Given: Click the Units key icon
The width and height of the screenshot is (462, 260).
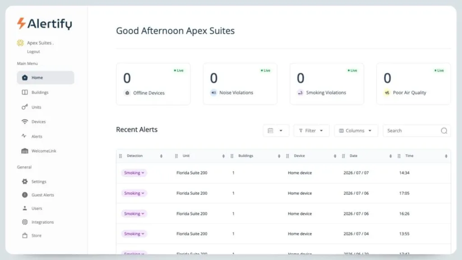Looking at the screenshot, I should point(25,107).
